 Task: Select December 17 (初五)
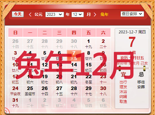click(x=15, y=79)
